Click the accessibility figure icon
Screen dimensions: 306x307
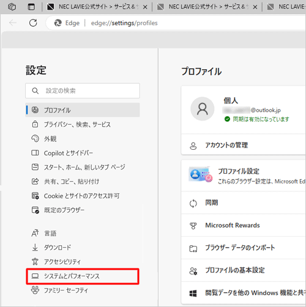(x=35, y=261)
